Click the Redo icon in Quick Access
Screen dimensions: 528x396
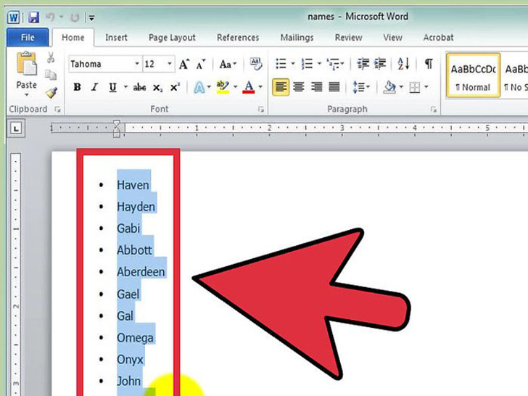pos(75,17)
